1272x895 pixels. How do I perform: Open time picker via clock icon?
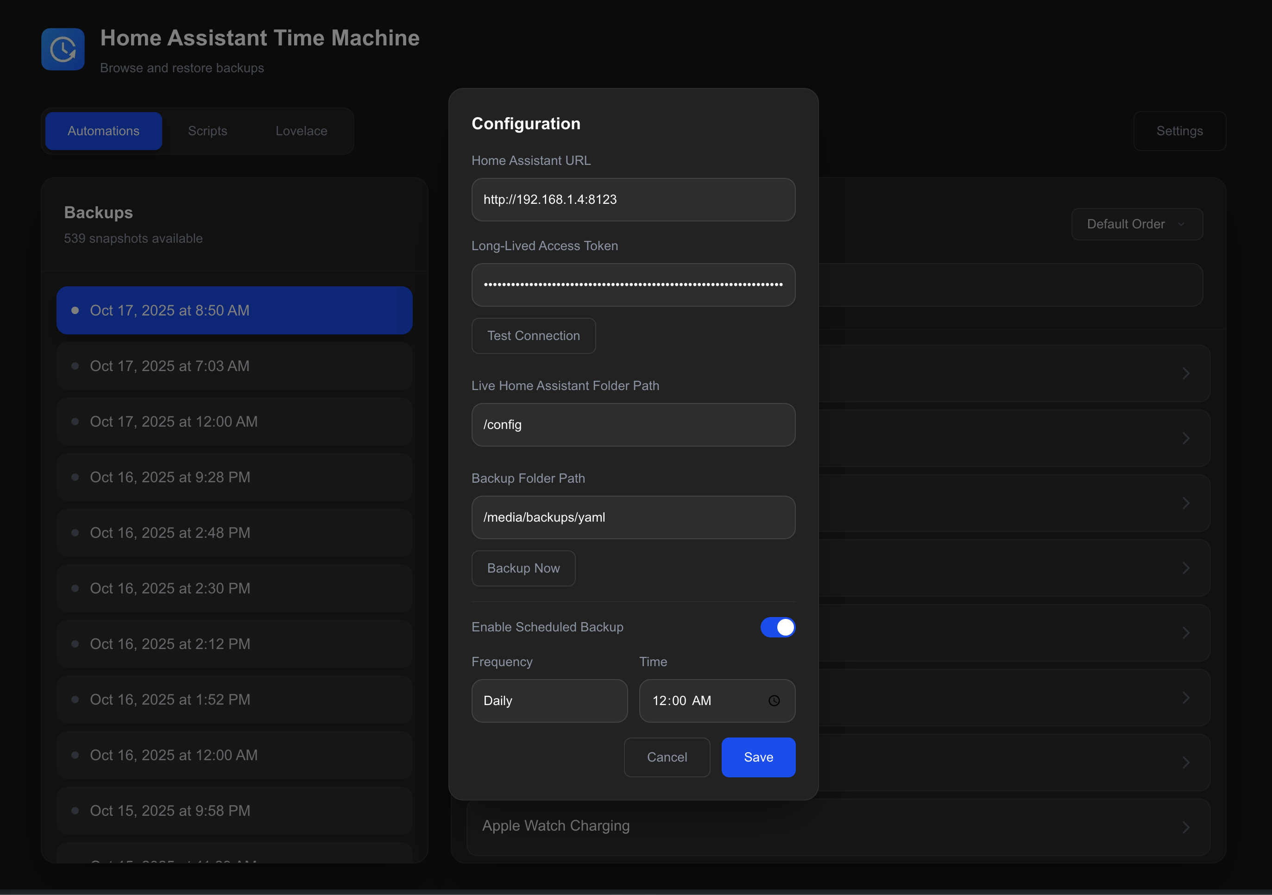[x=774, y=700]
